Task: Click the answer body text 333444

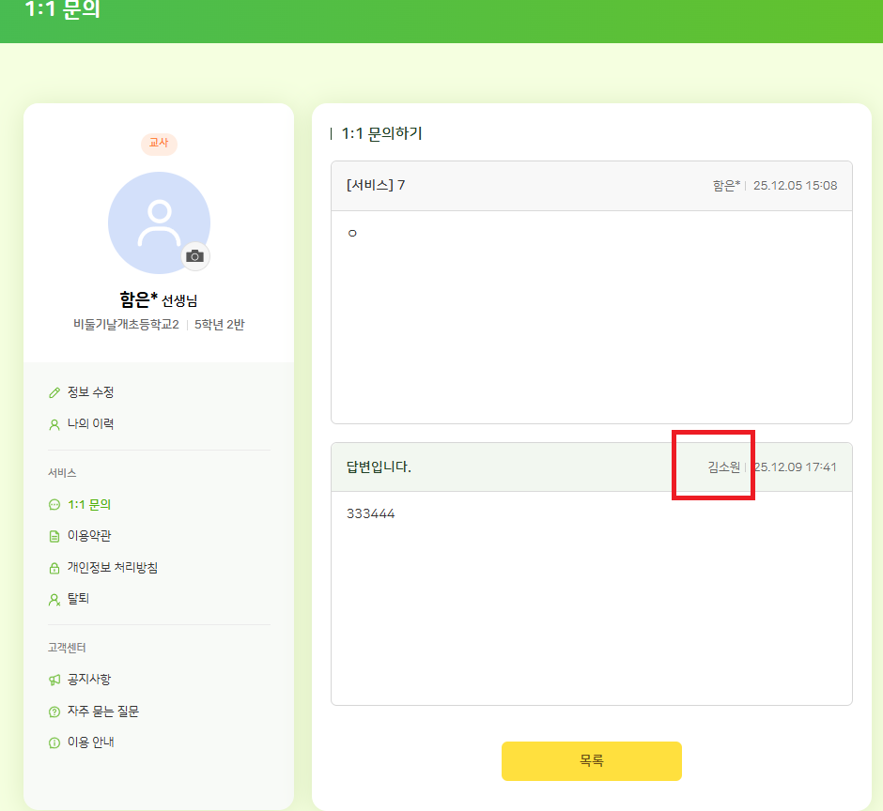Action: (370, 514)
